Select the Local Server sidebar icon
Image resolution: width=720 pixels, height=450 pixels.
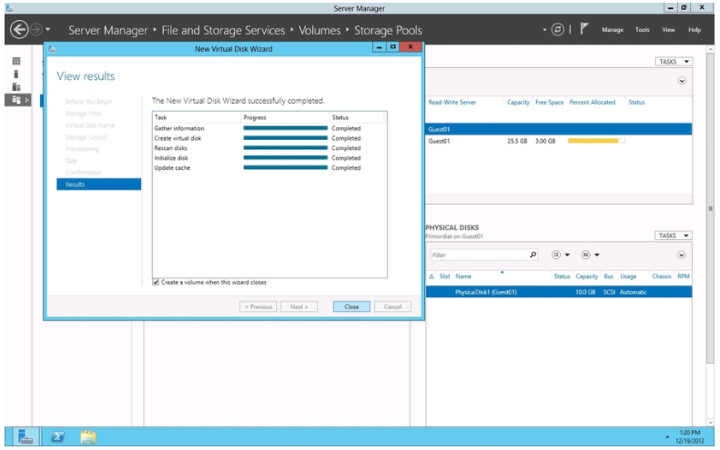click(16, 74)
